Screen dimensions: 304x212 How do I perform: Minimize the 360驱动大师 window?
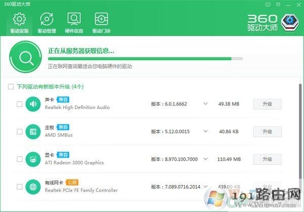coord(288,5)
